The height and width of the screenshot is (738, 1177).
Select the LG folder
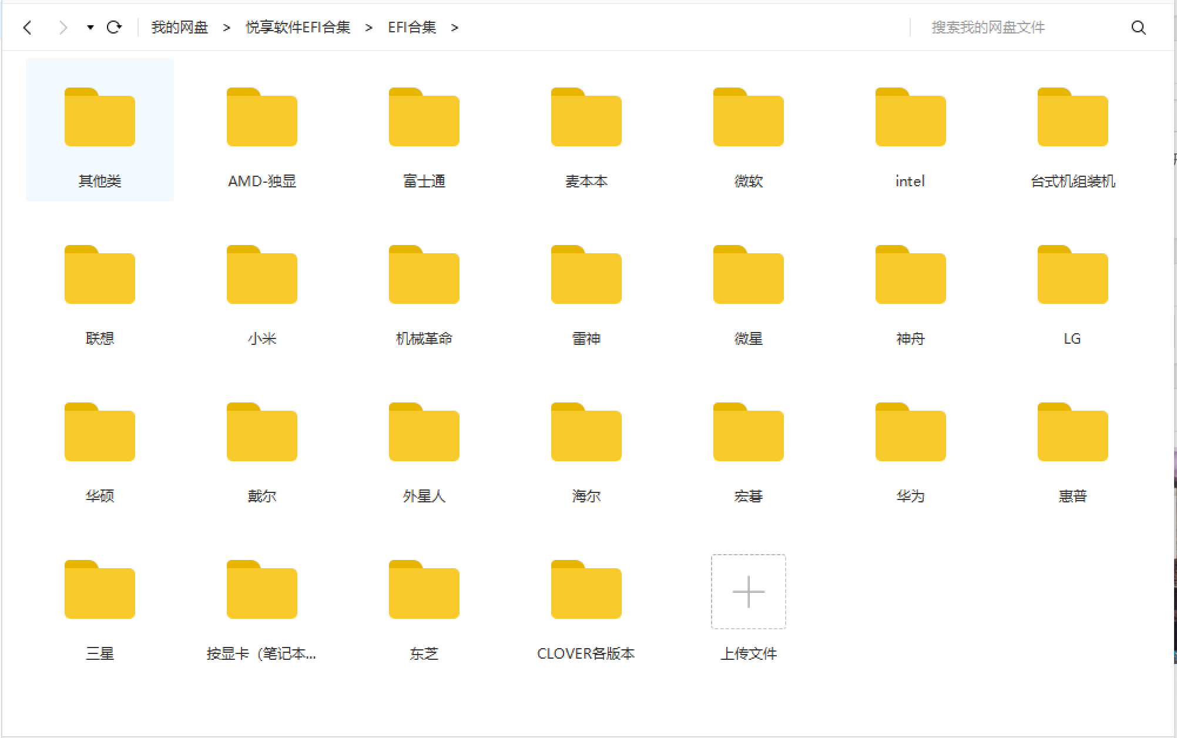(1072, 275)
